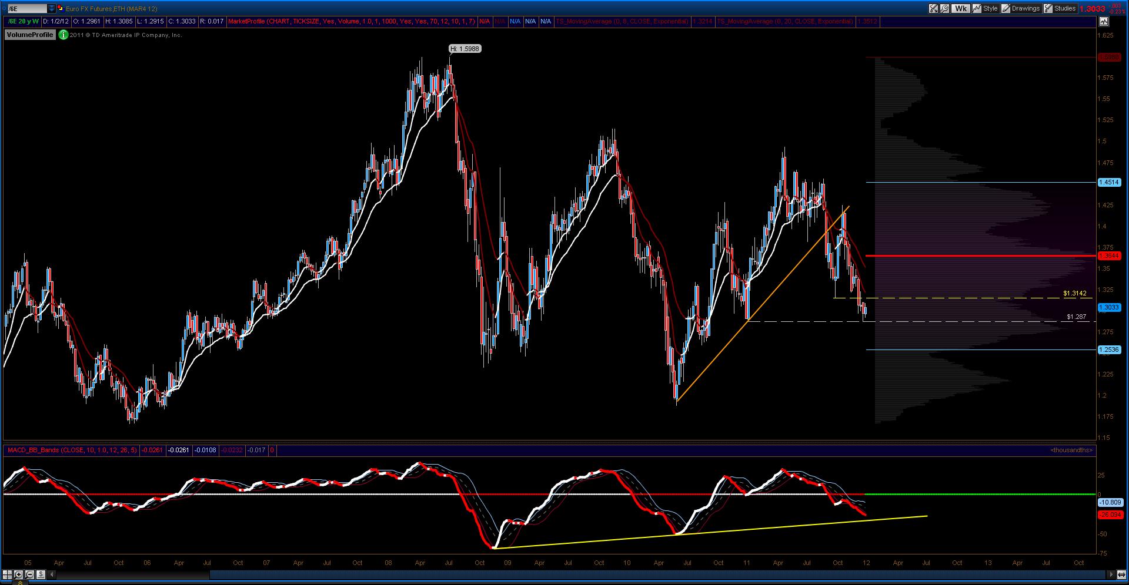Screen dimensions: 1129x585
Task: Select the $1.3142 price level label
Action: [x=1075, y=293]
